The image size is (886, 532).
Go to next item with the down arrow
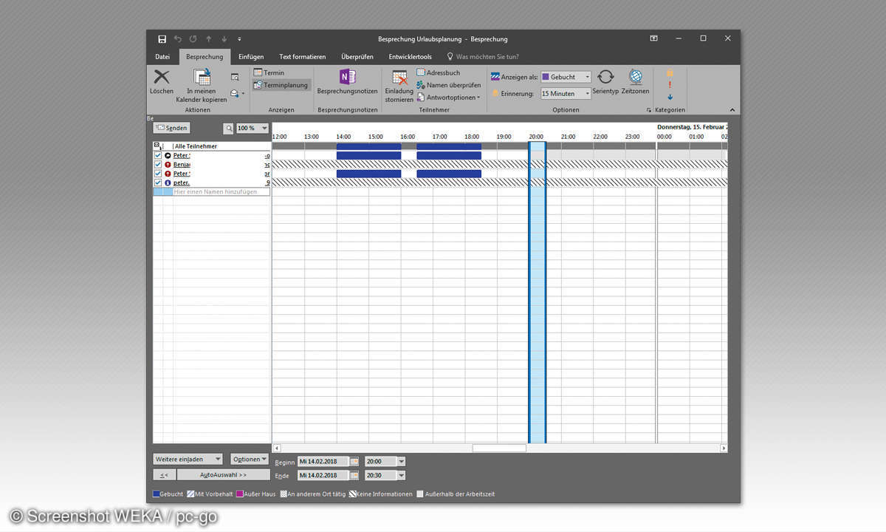(x=224, y=39)
